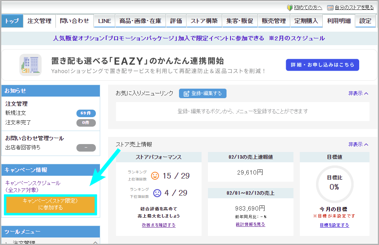Click the ツールメニュー panel header
379x245 pixels.
point(51,232)
